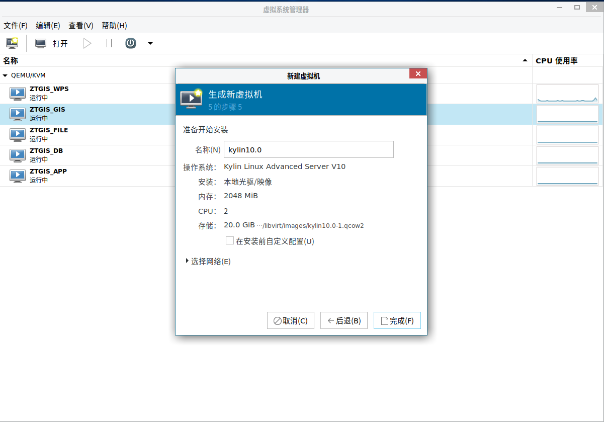The width and height of the screenshot is (604, 422).
Task: Click the 取消(C) button
Action: click(x=290, y=321)
